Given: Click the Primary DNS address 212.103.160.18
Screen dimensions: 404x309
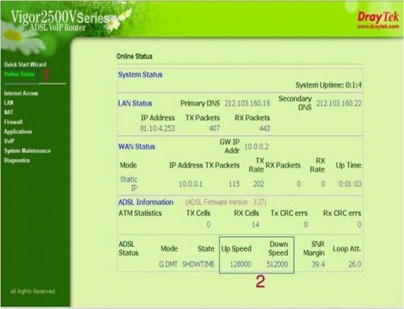Looking at the screenshot, I should pyautogui.click(x=247, y=104).
